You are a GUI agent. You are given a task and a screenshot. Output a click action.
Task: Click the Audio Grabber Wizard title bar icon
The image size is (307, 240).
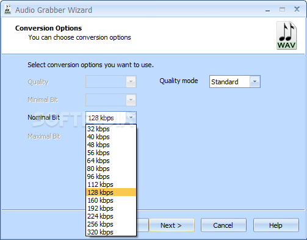(8, 10)
